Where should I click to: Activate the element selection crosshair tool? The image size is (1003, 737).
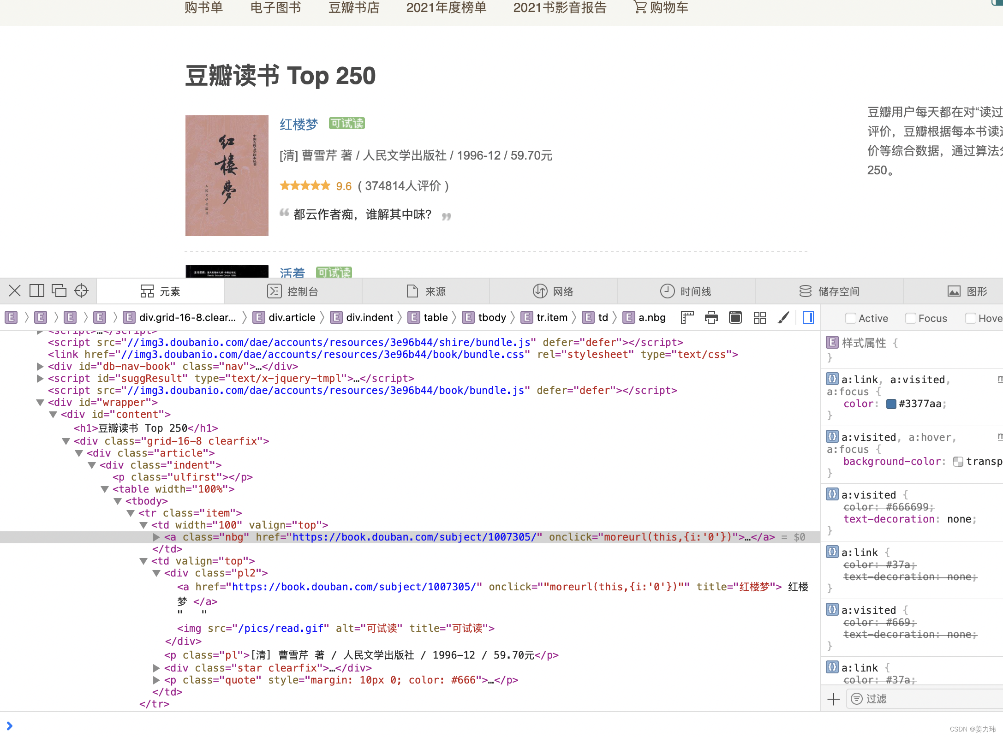81,291
